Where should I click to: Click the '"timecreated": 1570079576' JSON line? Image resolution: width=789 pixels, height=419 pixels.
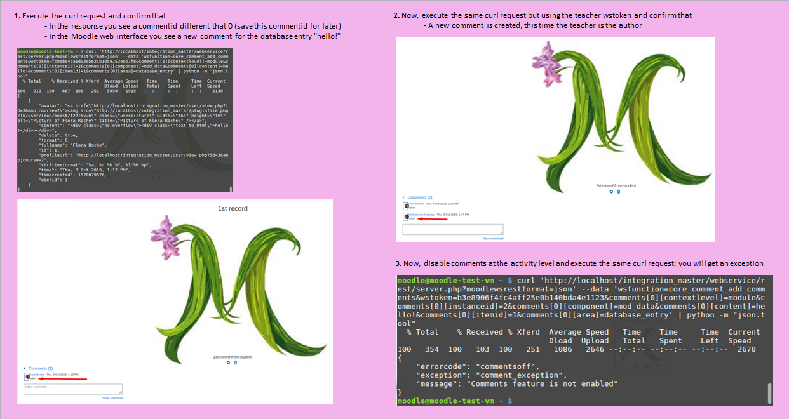73,174
